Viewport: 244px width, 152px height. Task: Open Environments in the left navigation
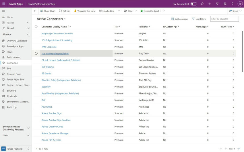tap(13, 57)
